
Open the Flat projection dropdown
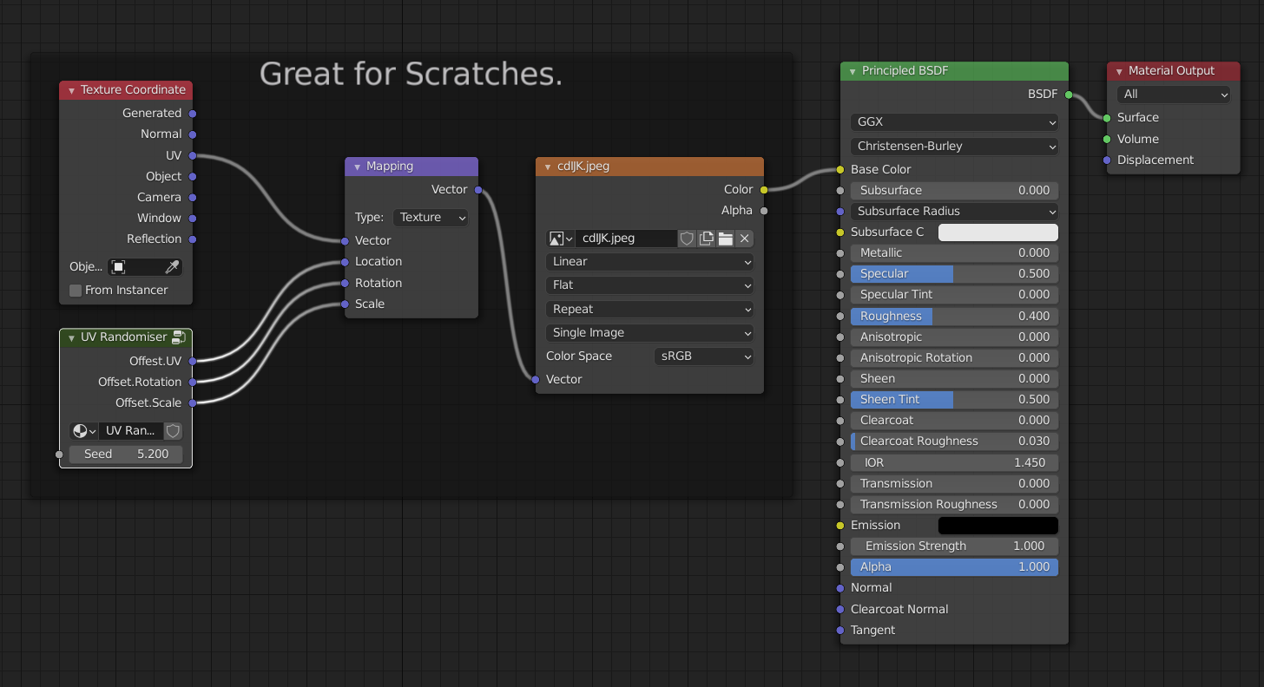coord(649,285)
